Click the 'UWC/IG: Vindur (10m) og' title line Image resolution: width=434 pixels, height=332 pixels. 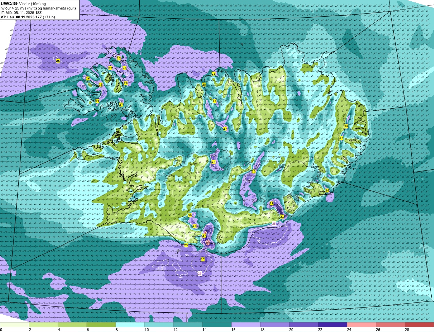pyautogui.click(x=23, y=3)
